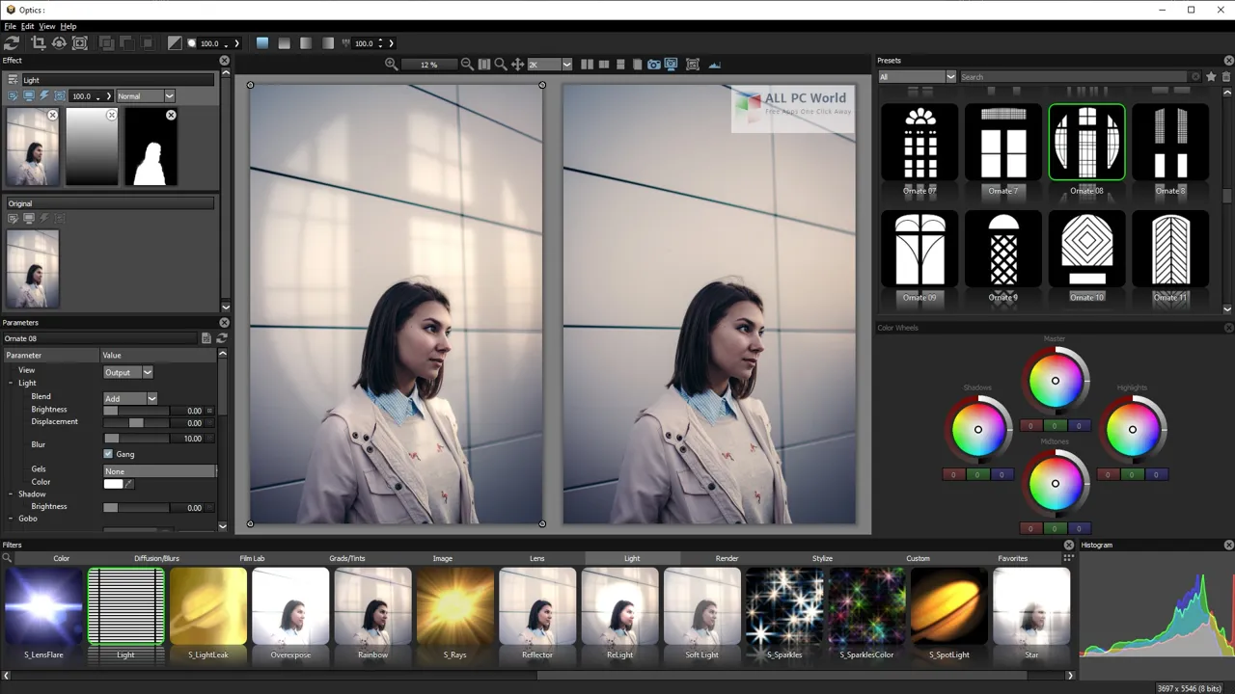Click the Master color wheel
This screenshot has width=1235, height=694.
point(1055,381)
